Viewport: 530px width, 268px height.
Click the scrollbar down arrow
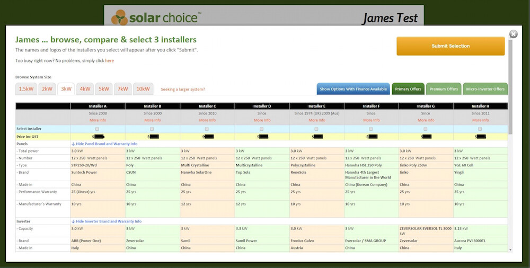pyautogui.click(x=510, y=250)
